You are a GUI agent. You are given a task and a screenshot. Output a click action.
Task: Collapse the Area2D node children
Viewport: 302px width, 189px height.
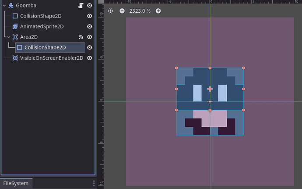tap(9, 37)
